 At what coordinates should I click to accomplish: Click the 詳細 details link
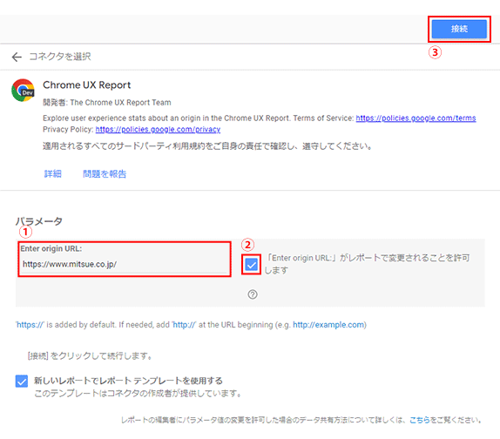(52, 173)
